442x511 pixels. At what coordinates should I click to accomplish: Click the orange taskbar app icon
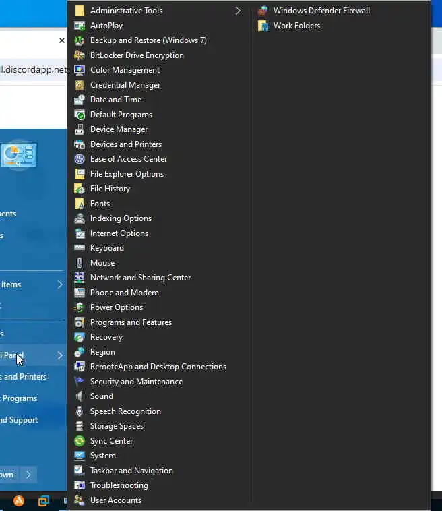(19, 501)
